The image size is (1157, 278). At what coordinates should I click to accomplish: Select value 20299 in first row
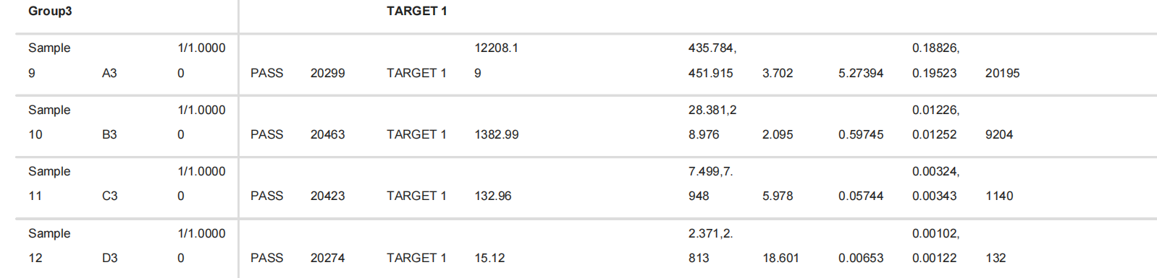pyautogui.click(x=327, y=74)
